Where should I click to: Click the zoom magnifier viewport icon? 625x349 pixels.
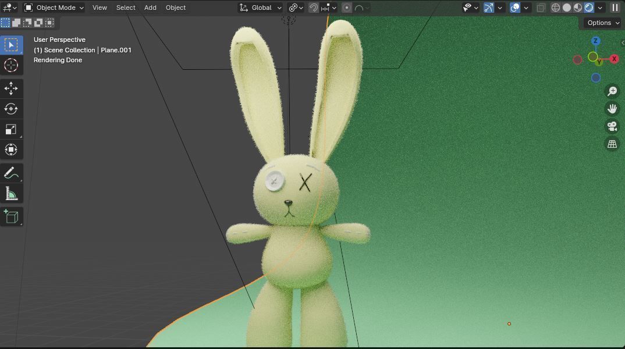612,91
